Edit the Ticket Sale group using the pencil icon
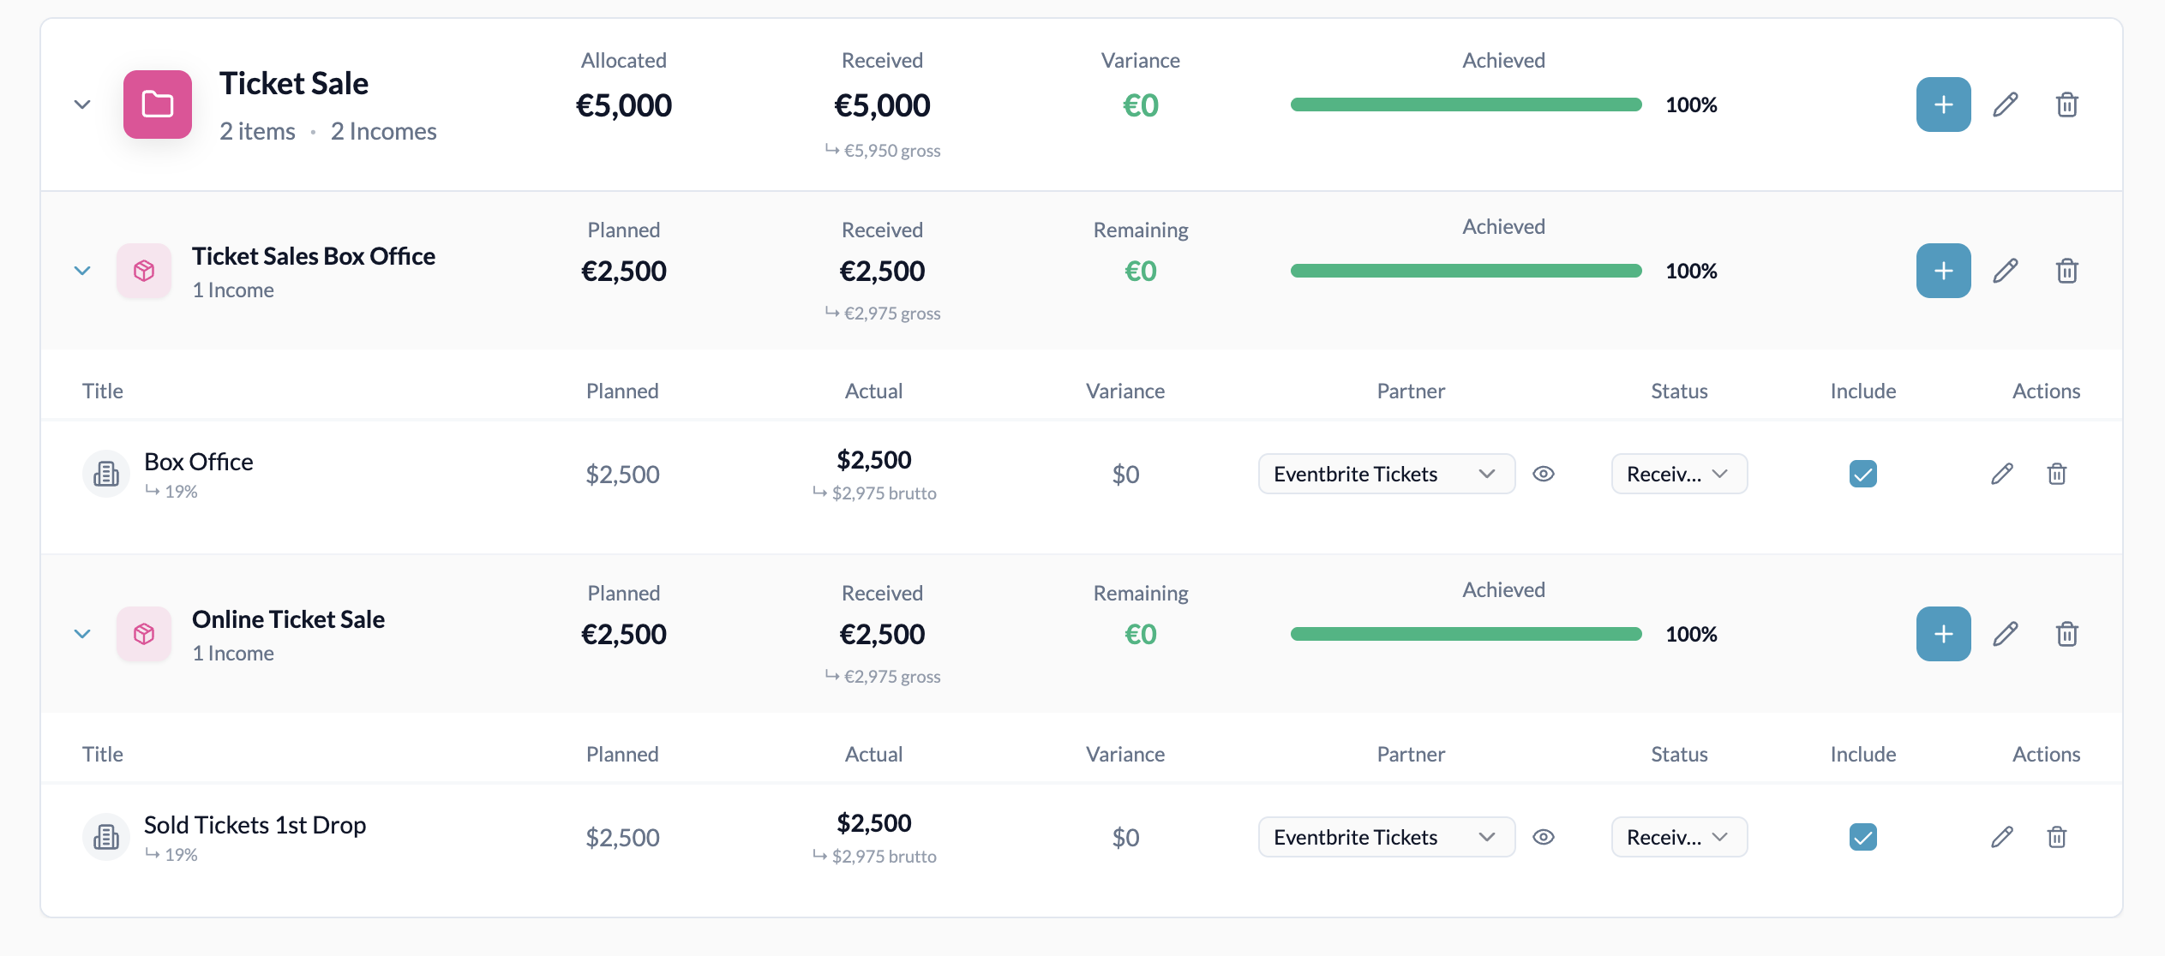2165x956 pixels. 2006,104
